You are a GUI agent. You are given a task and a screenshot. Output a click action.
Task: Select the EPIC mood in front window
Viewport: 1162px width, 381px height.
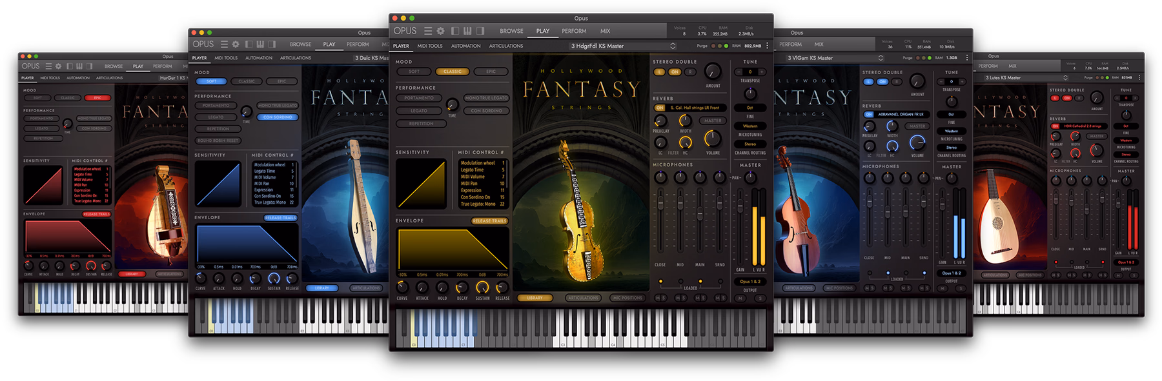click(491, 72)
